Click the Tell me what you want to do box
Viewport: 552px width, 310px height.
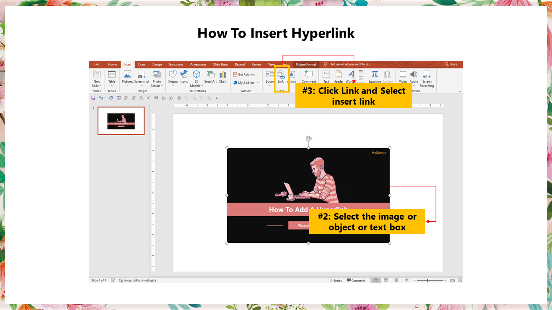350,64
